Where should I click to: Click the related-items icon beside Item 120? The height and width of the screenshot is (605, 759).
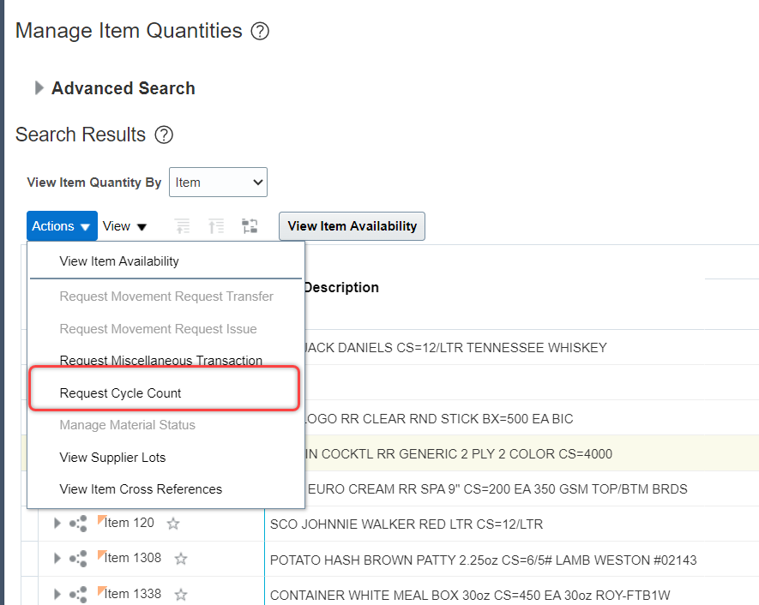coord(78,524)
